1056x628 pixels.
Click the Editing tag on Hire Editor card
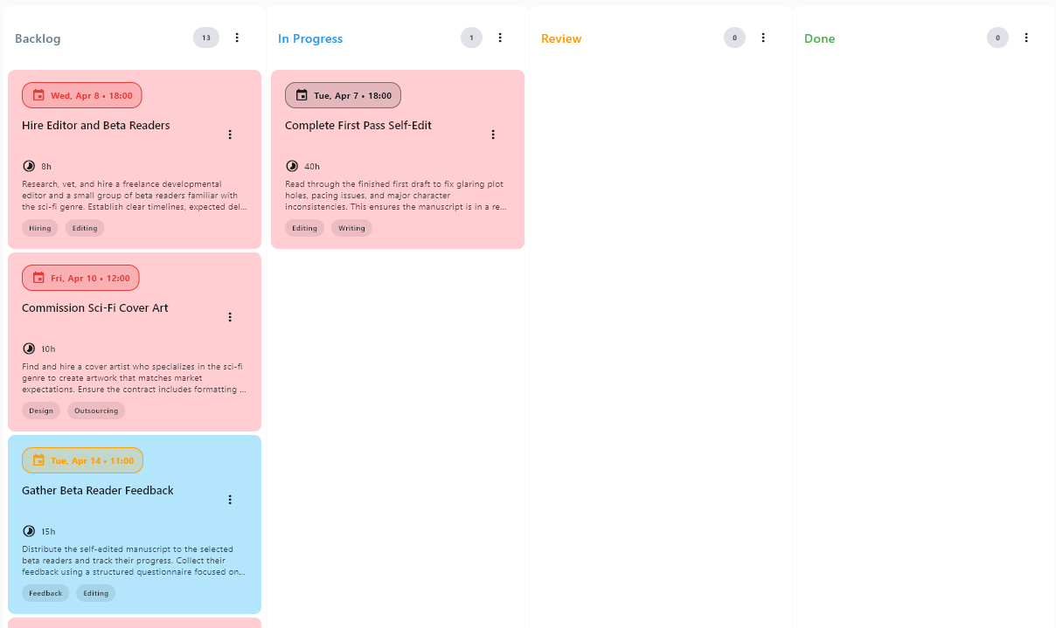[85, 228]
